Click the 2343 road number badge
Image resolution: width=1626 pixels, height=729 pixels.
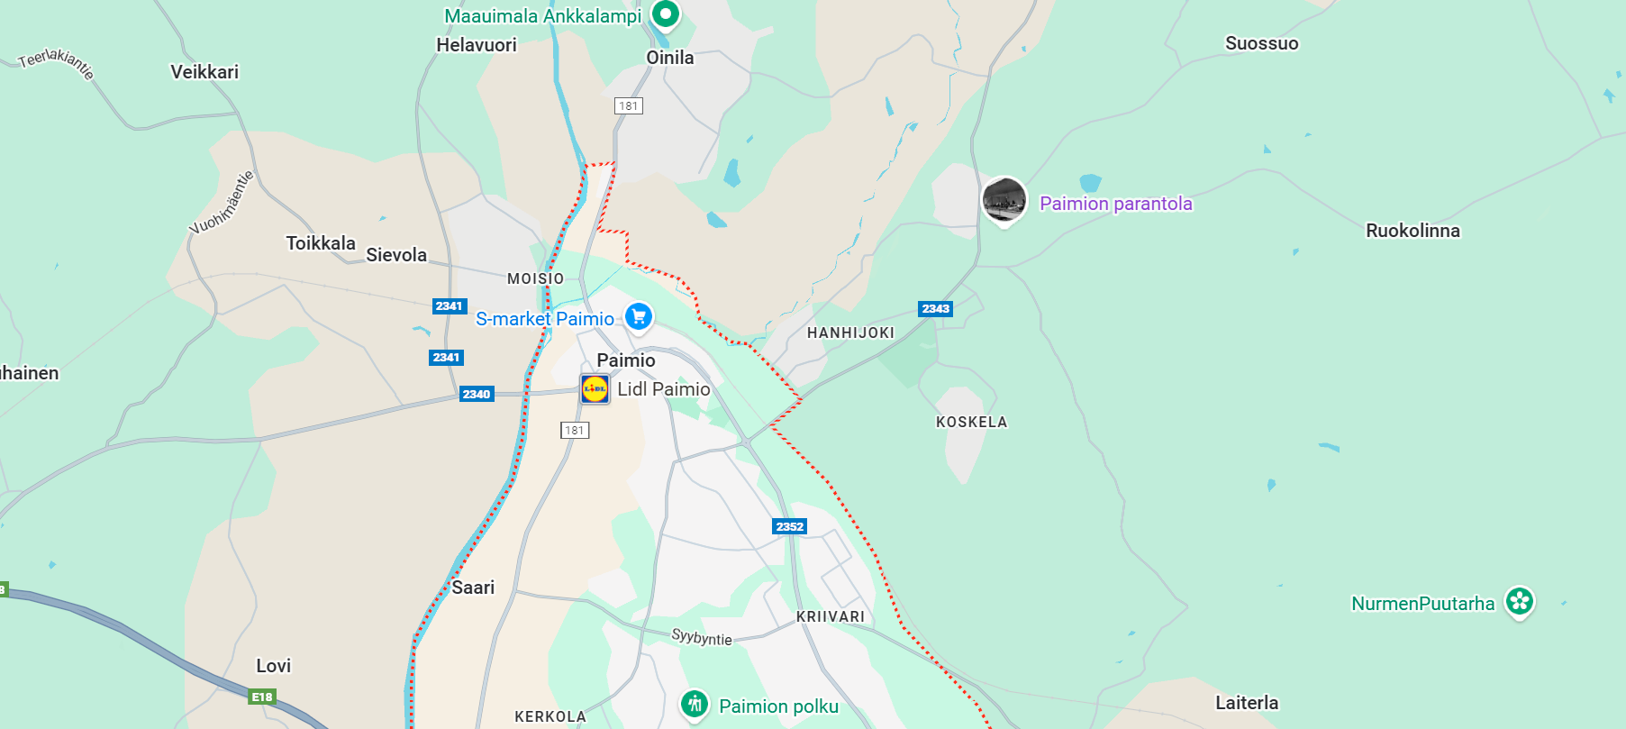(935, 308)
